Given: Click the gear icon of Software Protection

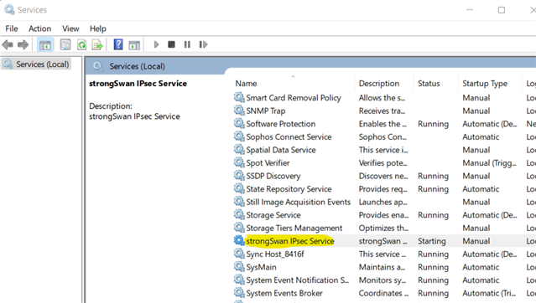Looking at the screenshot, I should pyautogui.click(x=239, y=124).
